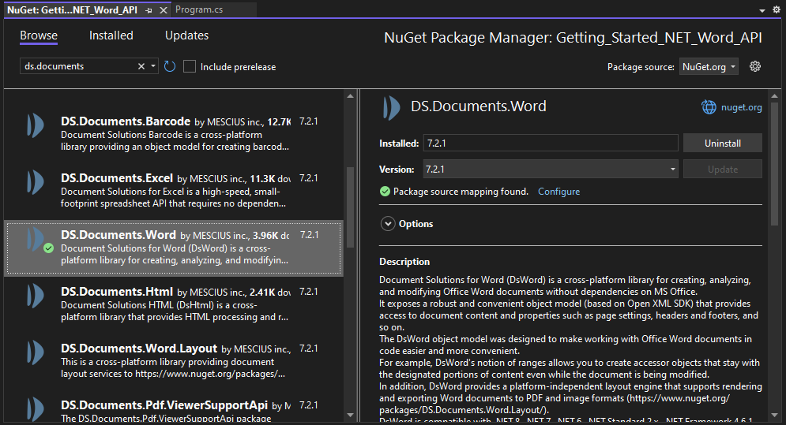
Task: Click version 7.2.1 beside DS.Documents.Barcode
Action: 308,121
